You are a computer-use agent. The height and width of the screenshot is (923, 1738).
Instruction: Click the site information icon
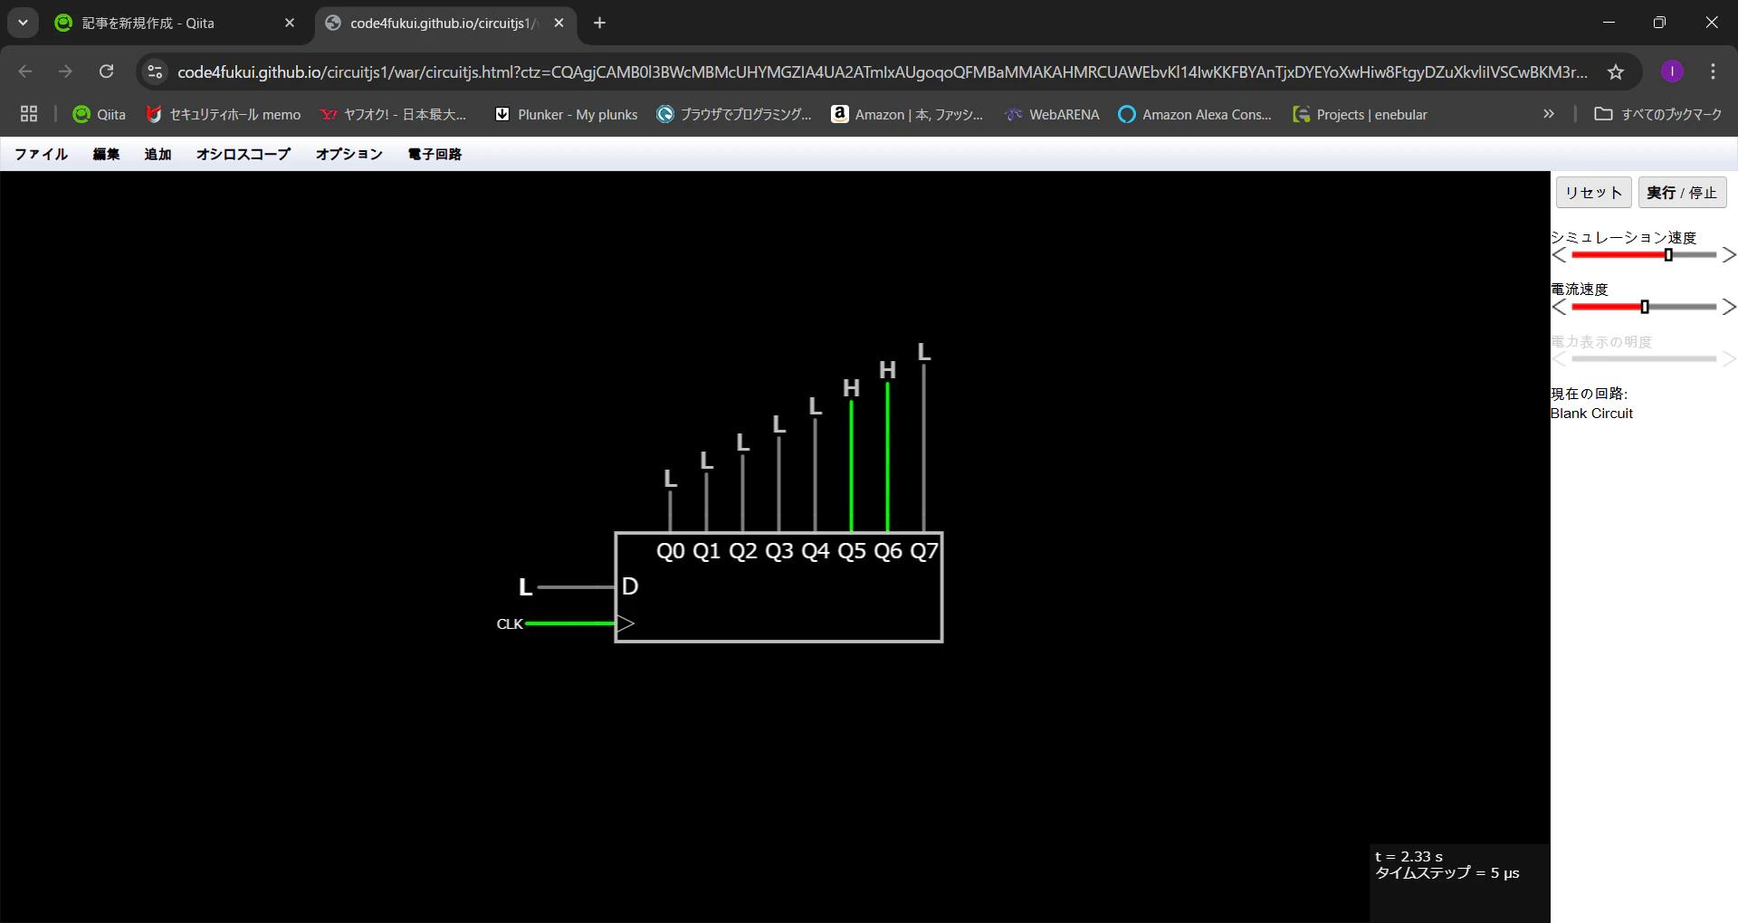(x=155, y=71)
